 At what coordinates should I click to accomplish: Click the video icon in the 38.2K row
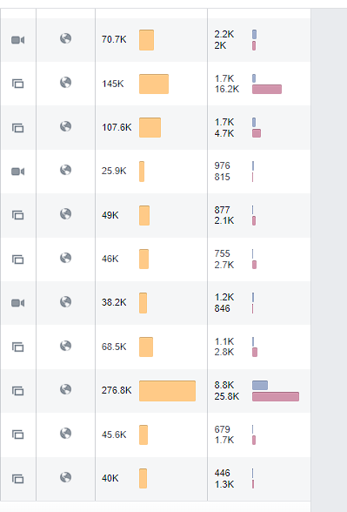(18, 303)
